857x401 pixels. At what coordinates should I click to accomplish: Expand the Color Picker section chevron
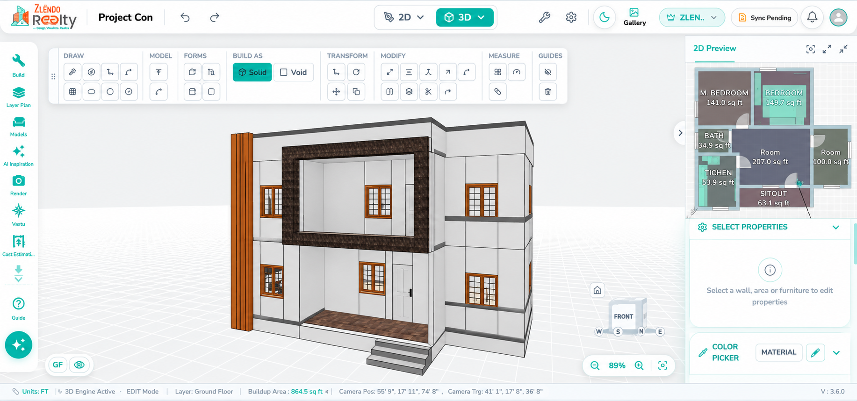(x=836, y=352)
